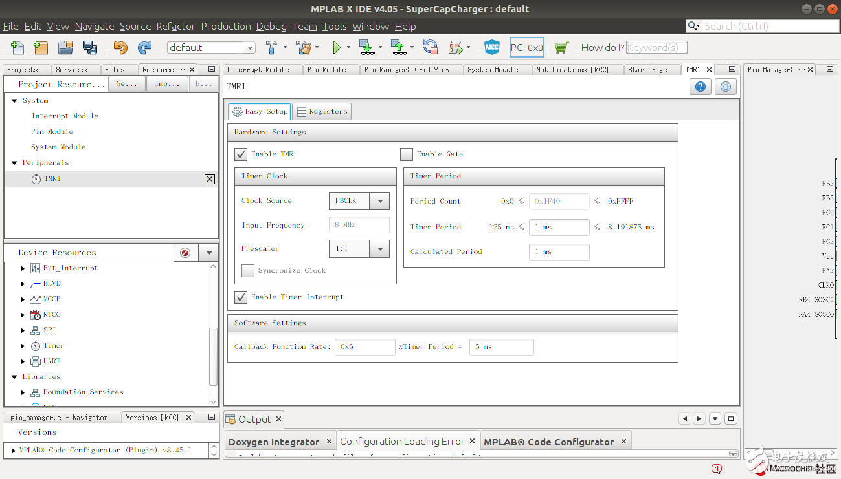Image resolution: width=841 pixels, height=479 pixels.
Task: Open the Clock Source PBCLK dropdown
Action: [x=379, y=201]
